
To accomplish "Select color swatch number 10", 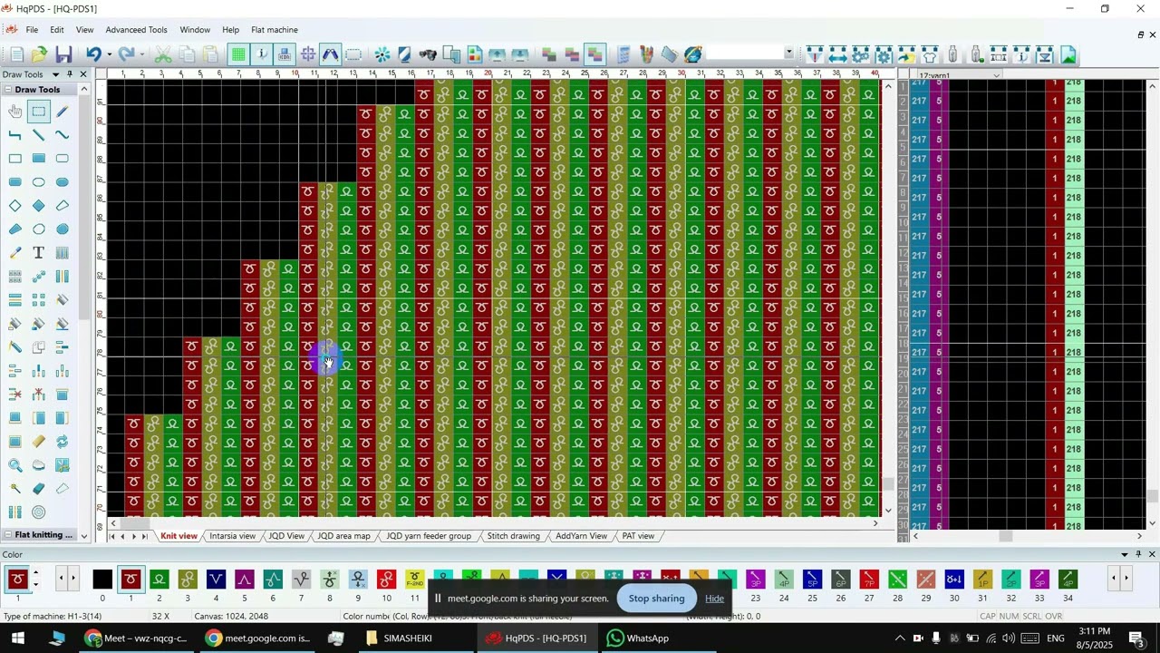I will (x=387, y=580).
